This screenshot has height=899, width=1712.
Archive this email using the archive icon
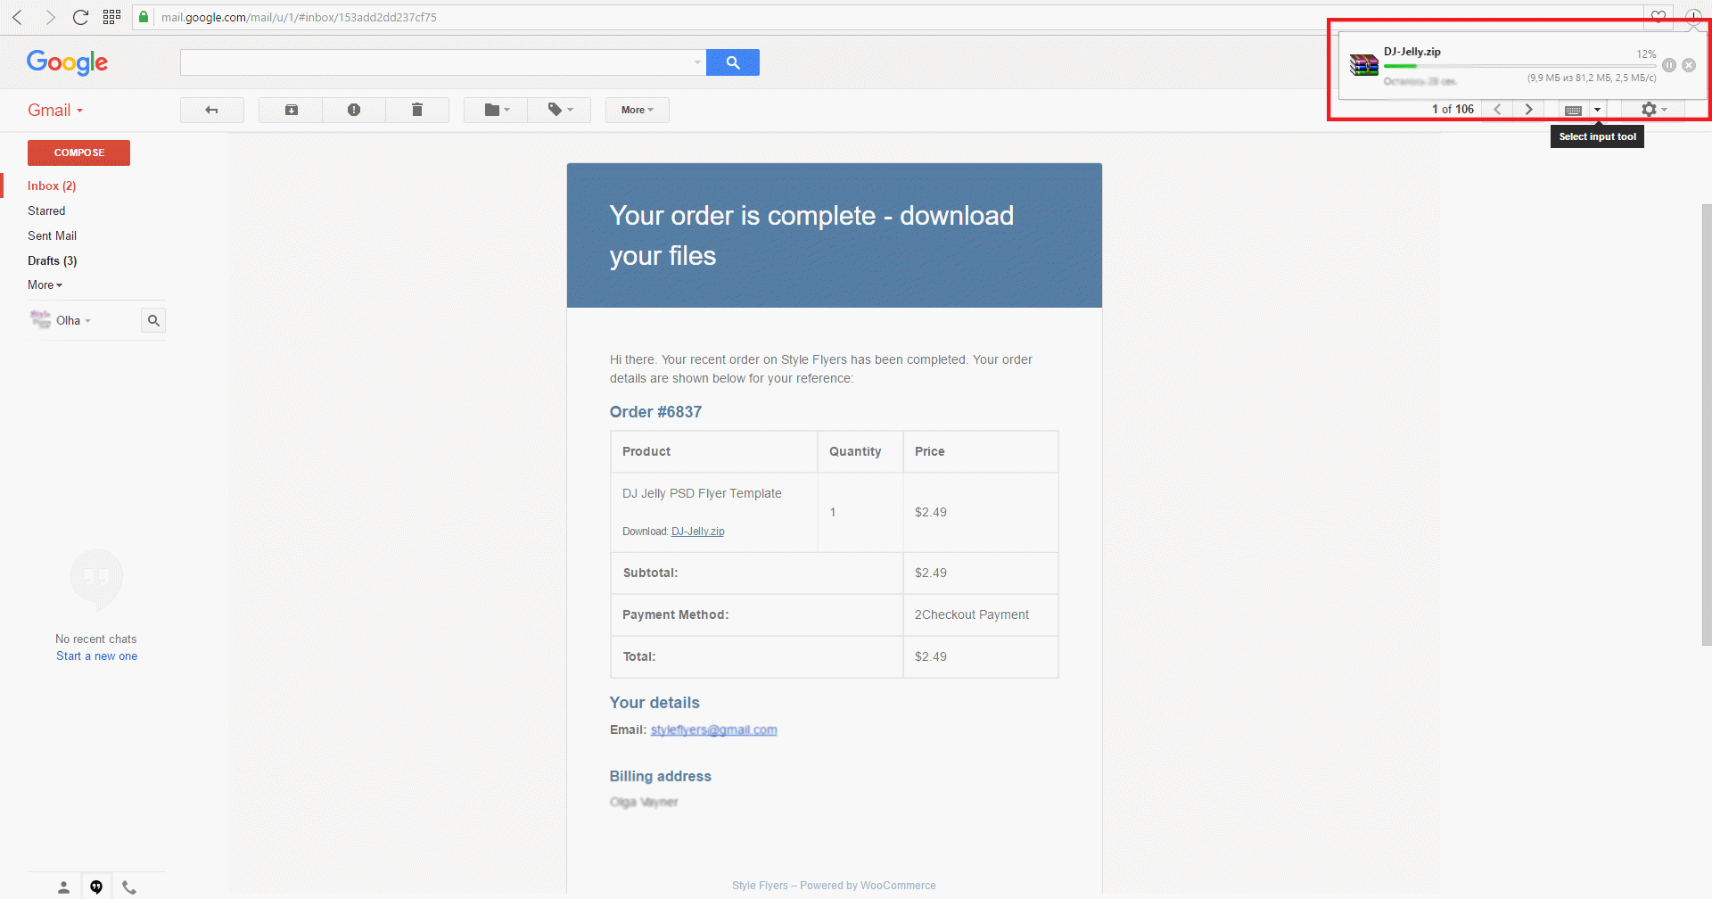(291, 110)
